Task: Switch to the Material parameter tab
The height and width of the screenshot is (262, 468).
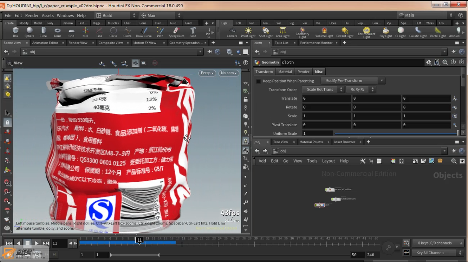Action: [285, 72]
